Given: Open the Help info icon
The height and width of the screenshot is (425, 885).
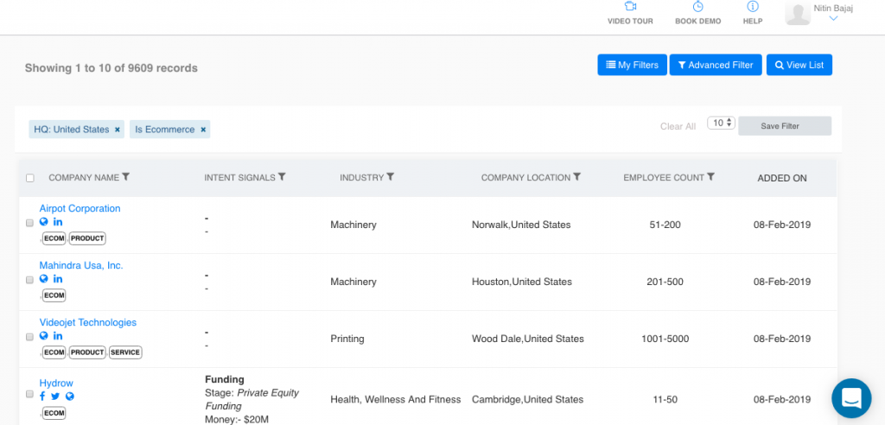Looking at the screenshot, I should click(x=753, y=7).
